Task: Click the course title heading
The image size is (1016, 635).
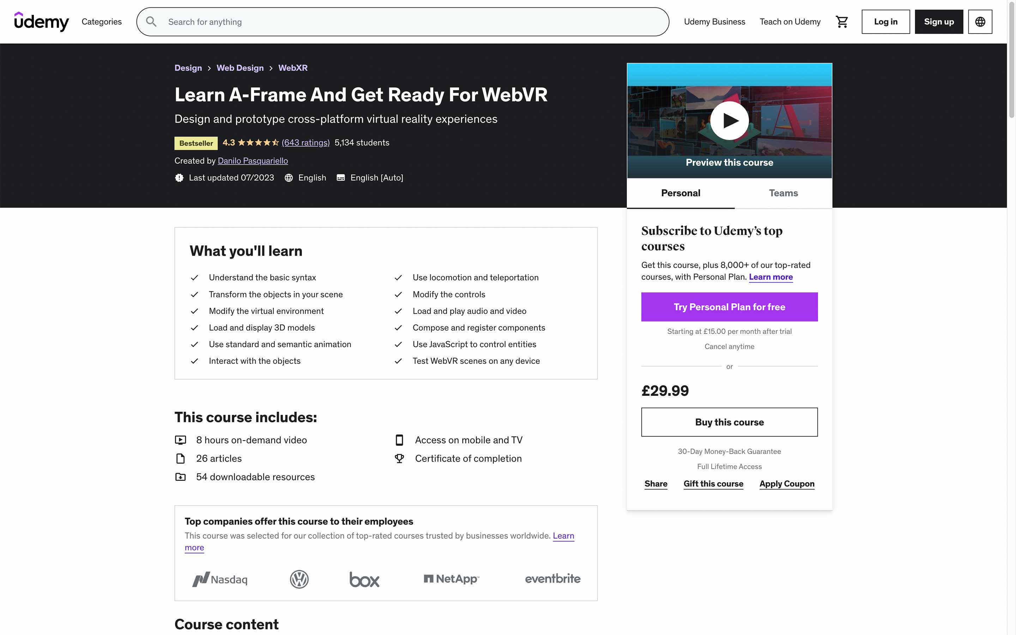Action: (361, 95)
